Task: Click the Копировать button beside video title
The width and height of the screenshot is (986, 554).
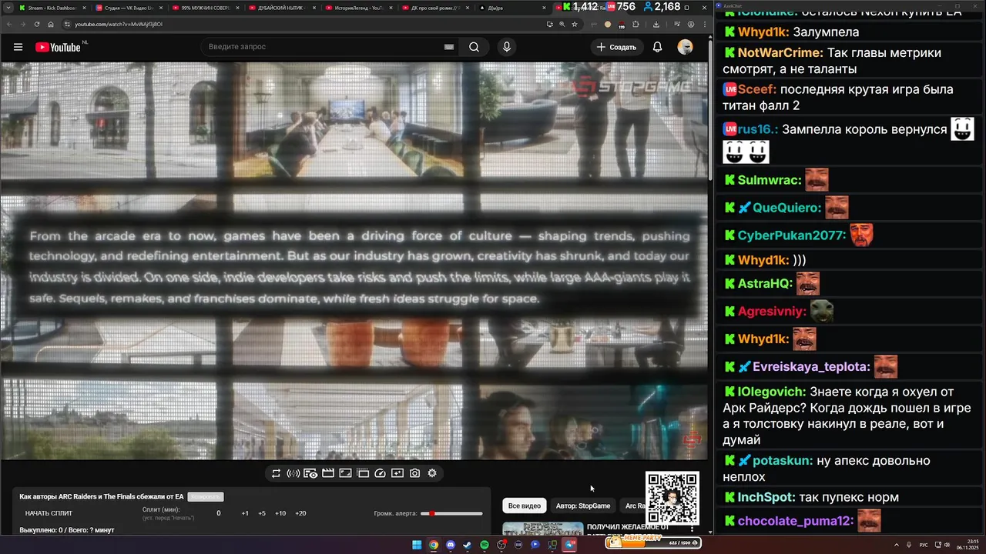Action: click(206, 497)
